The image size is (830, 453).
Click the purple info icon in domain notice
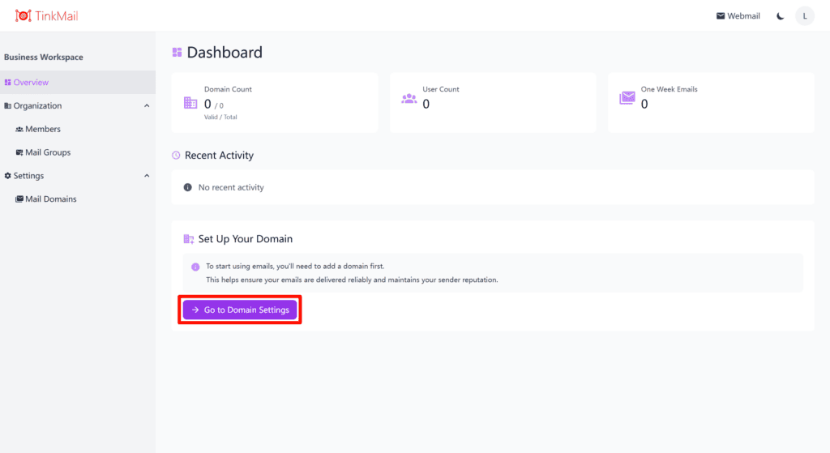click(195, 267)
